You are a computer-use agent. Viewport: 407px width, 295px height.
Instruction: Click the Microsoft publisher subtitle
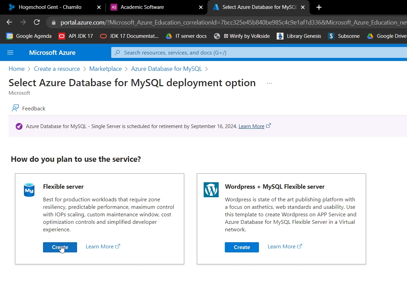[19, 93]
